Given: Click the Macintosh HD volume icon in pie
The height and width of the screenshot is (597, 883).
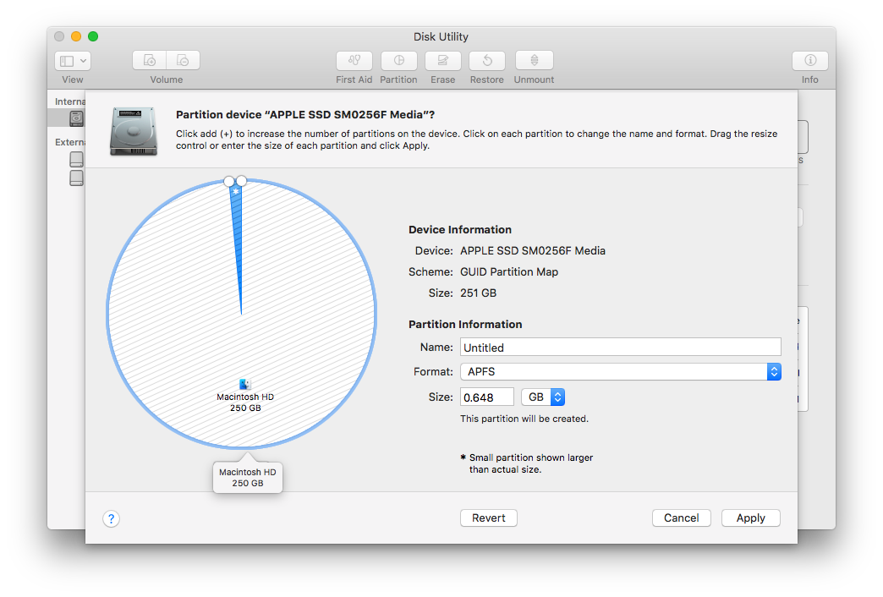Looking at the screenshot, I should coord(245,384).
